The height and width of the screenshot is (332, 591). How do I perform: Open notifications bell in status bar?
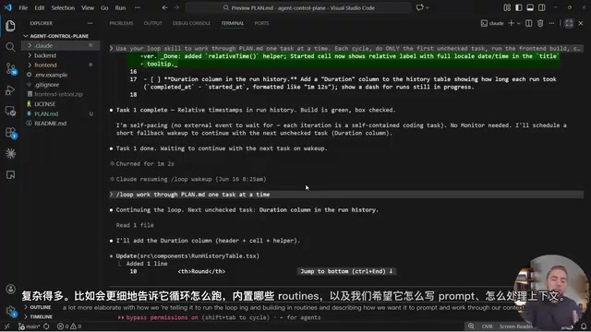[x=584, y=326]
